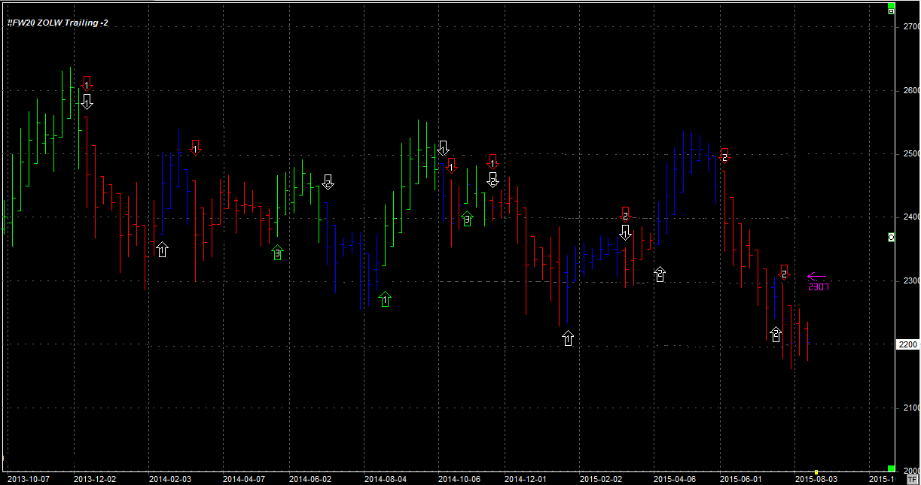Screen dimensions: 921x485
Task: Click the small circle icon on the price axis
Action: (x=892, y=237)
